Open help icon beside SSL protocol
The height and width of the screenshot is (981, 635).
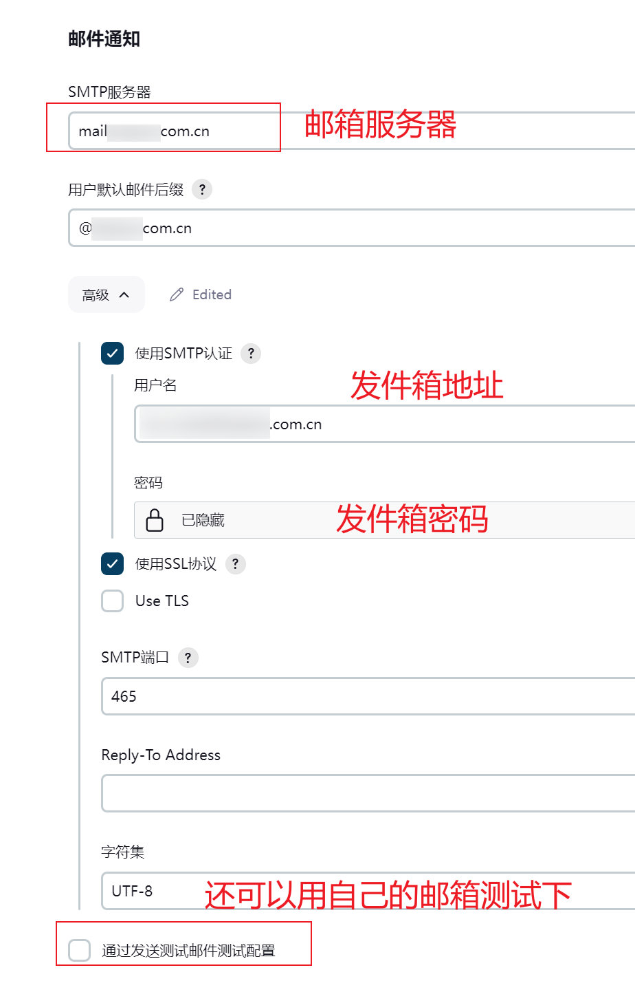tap(236, 564)
